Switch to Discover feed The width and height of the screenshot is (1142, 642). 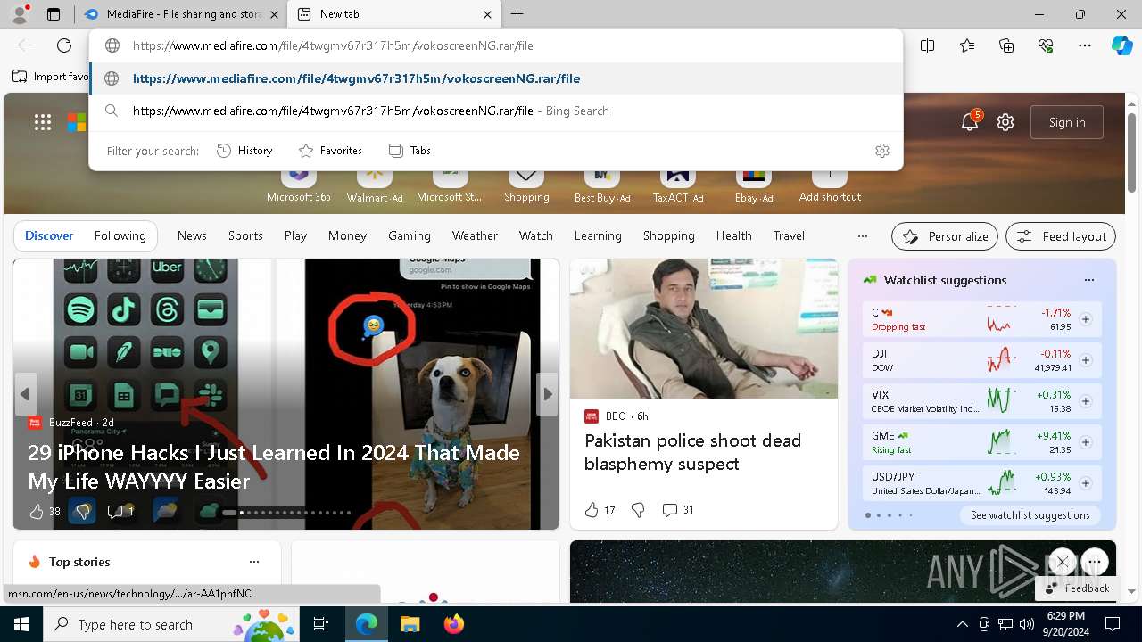pyautogui.click(x=49, y=236)
